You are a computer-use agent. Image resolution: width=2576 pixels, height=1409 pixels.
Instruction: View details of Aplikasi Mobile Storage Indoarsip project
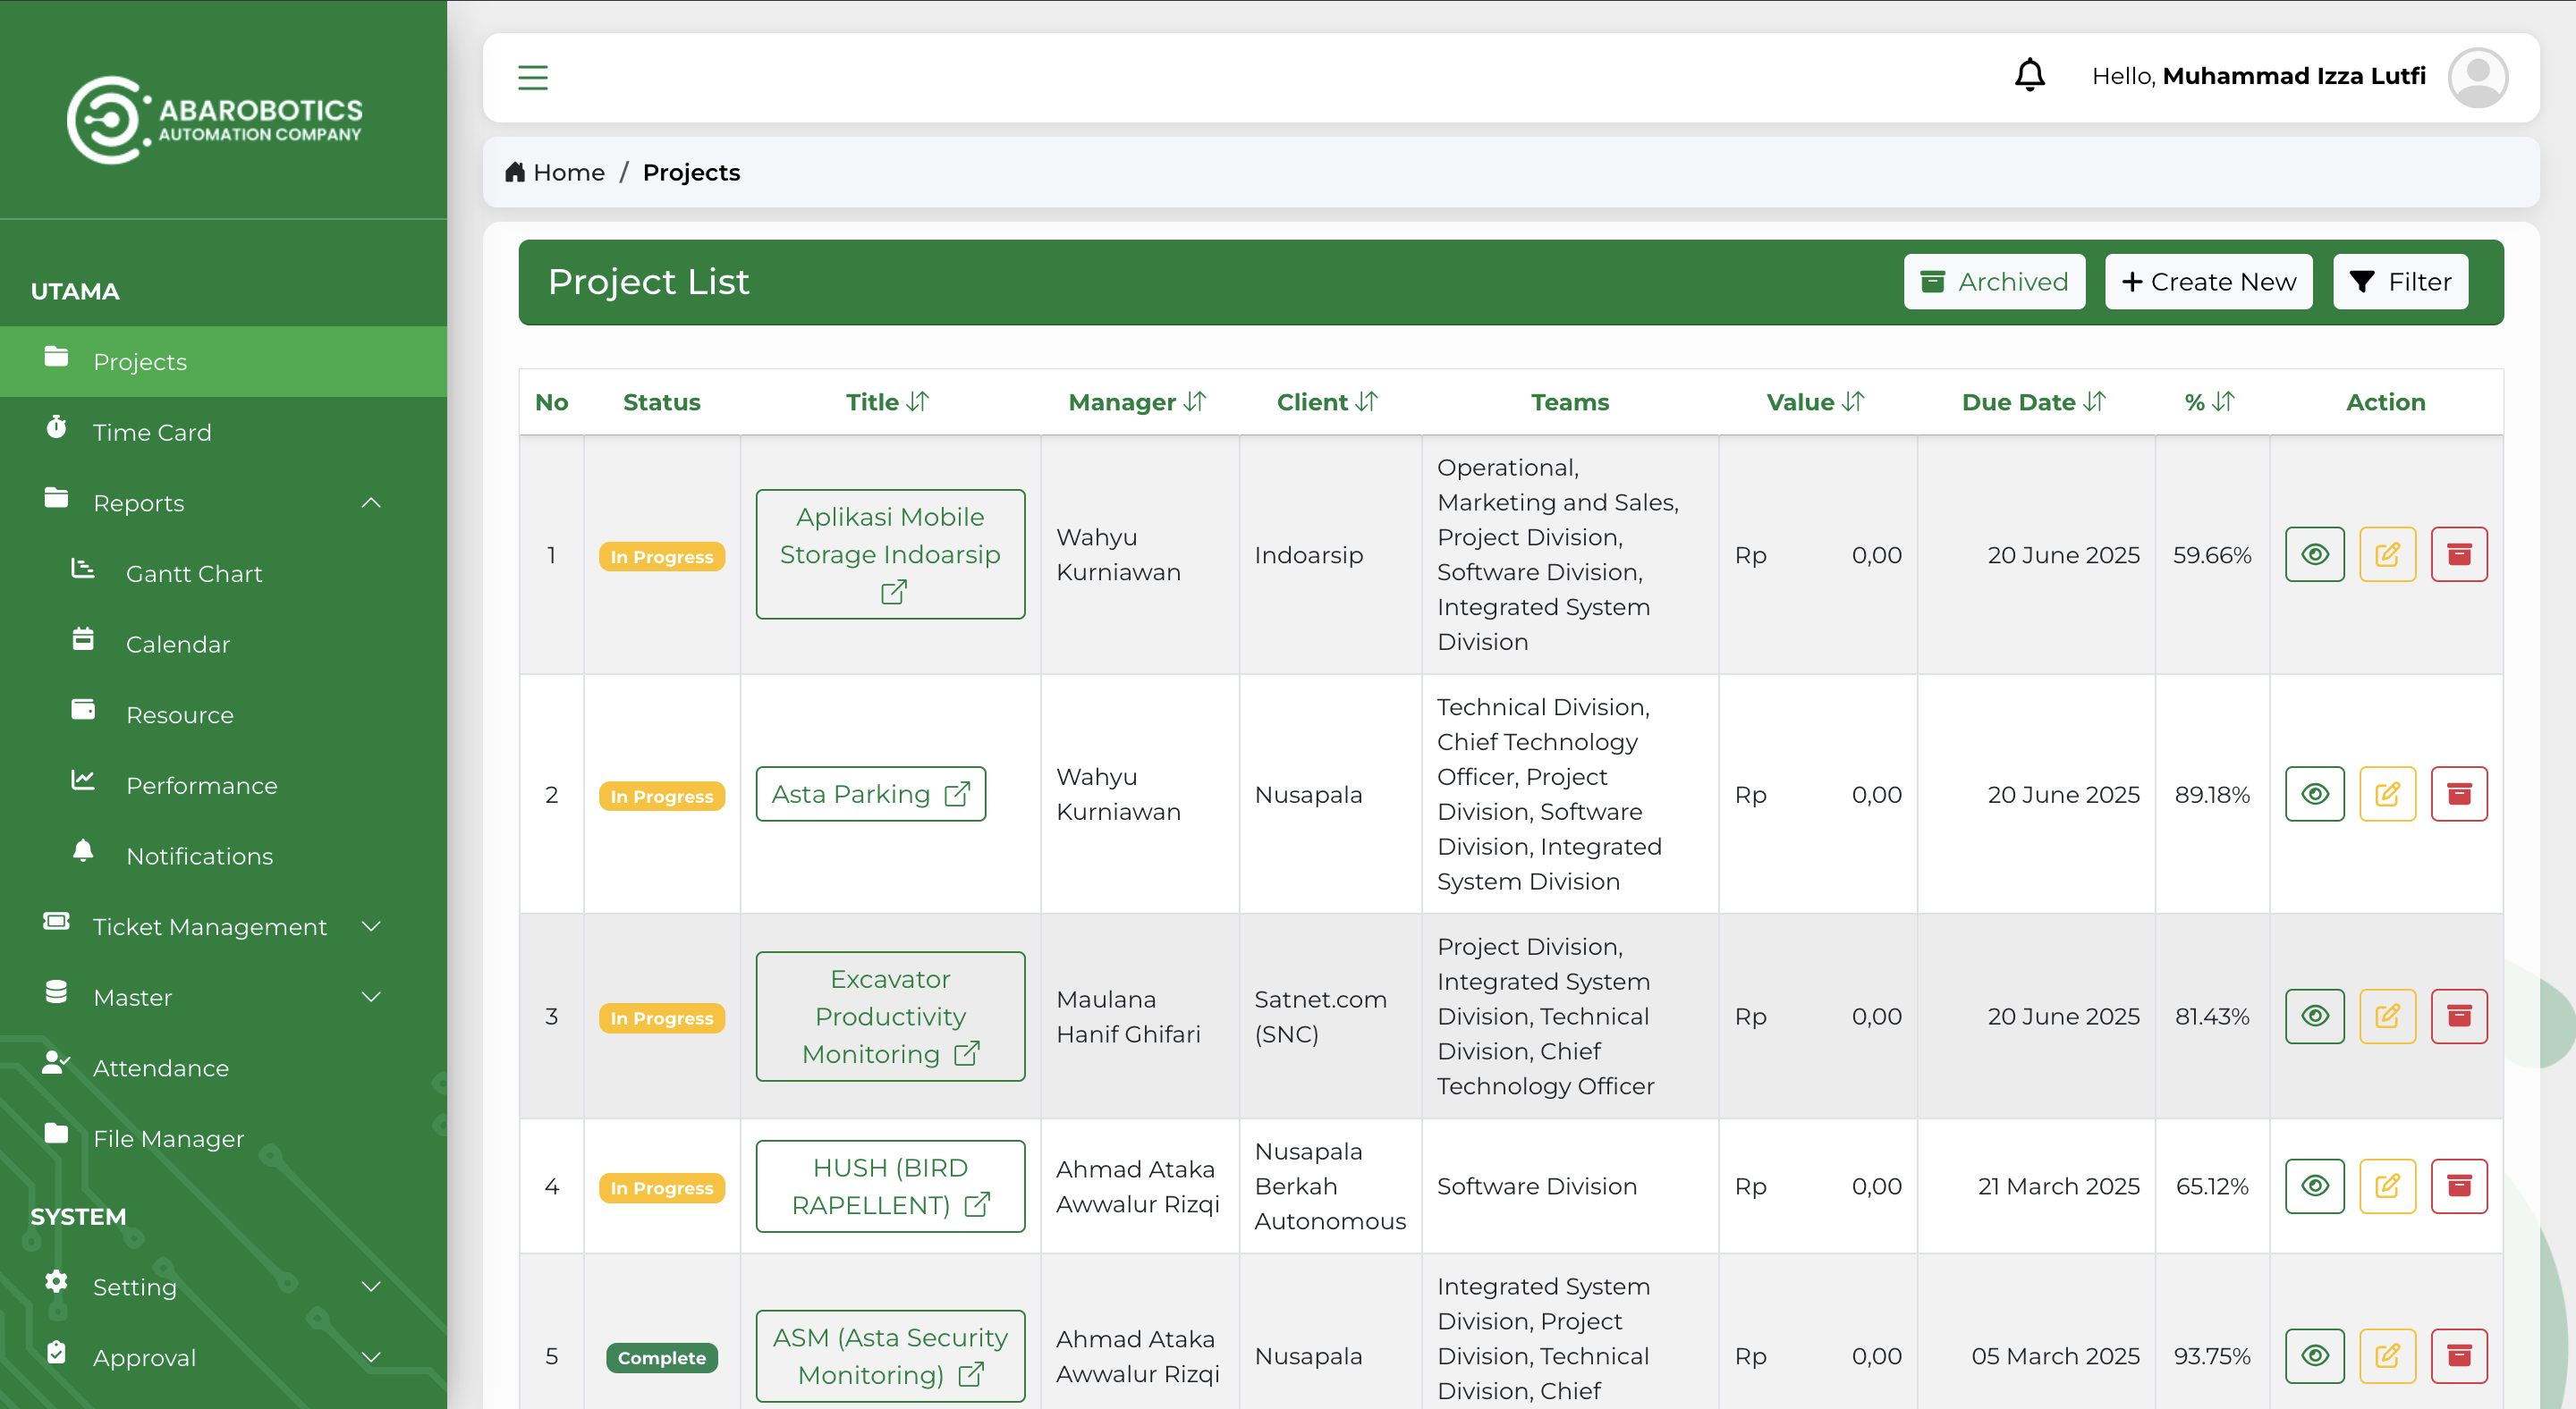(x=2314, y=554)
